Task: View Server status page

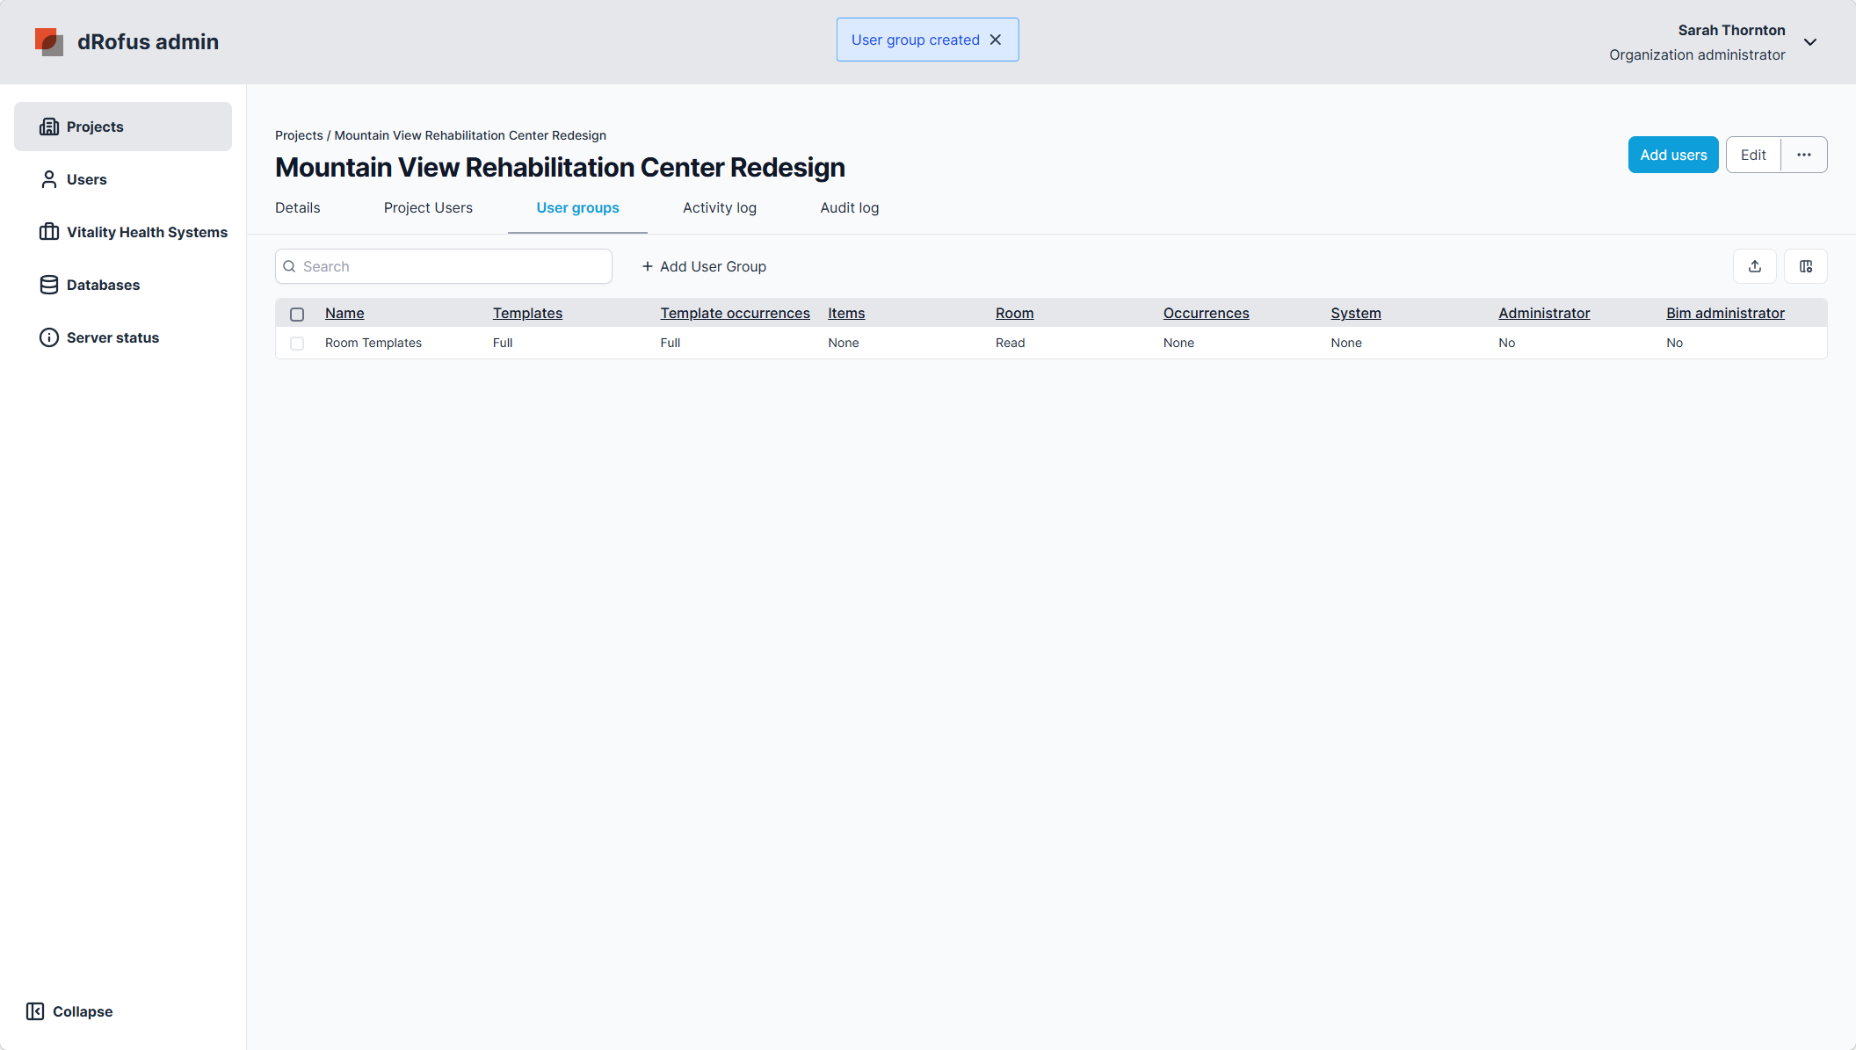Action: (x=123, y=337)
